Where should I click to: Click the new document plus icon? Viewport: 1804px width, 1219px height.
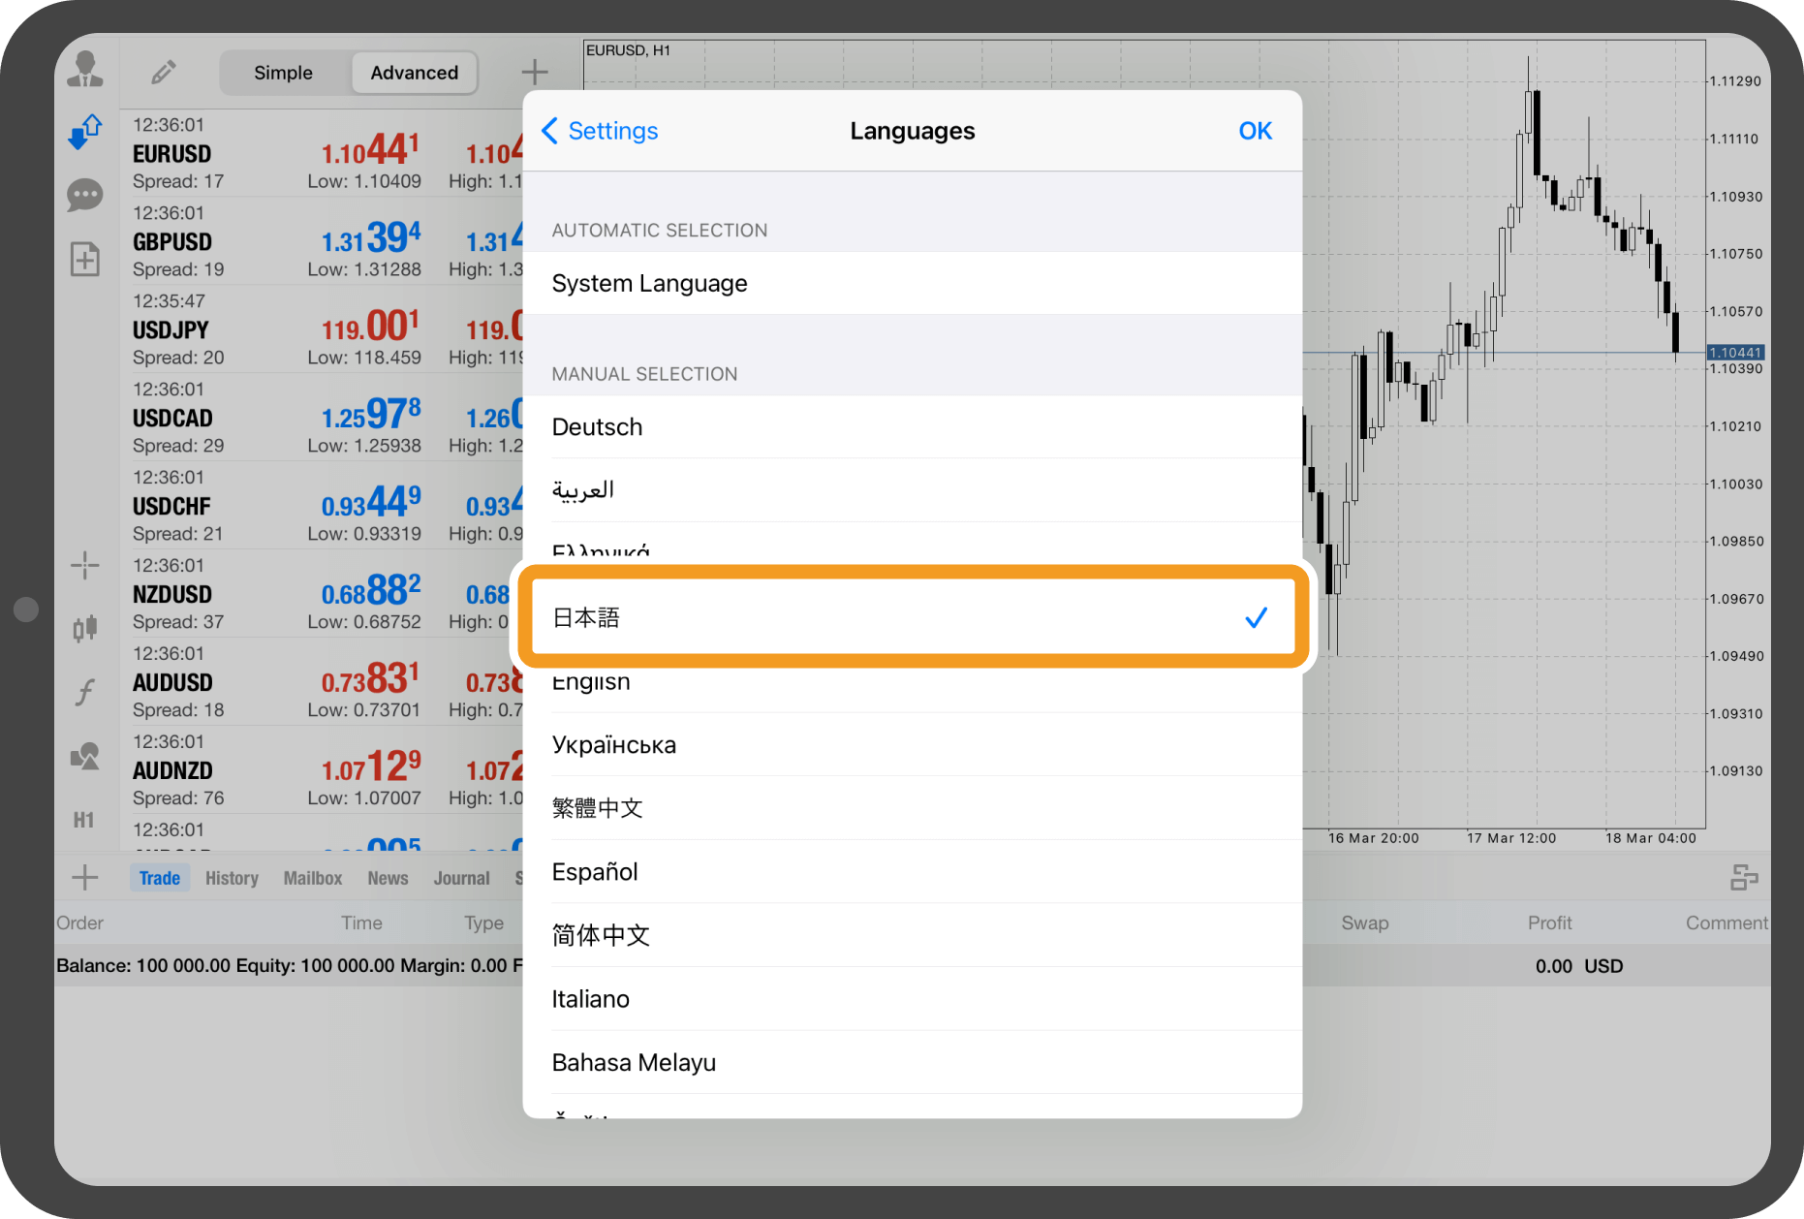tap(85, 259)
